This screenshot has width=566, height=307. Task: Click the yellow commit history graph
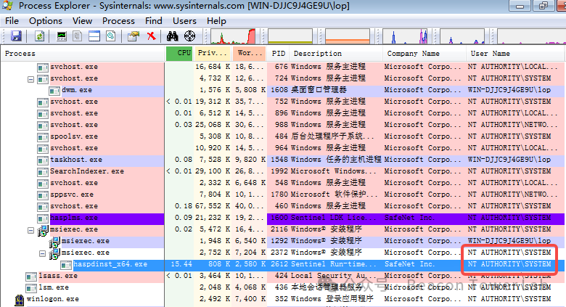[290, 36]
